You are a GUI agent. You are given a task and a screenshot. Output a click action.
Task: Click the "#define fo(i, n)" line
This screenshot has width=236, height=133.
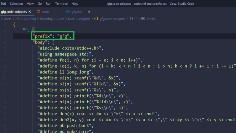[x=90, y=60]
